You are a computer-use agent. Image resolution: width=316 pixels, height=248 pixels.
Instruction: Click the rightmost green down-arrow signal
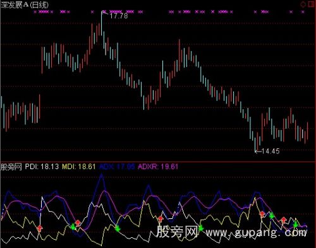pyautogui.click(x=296, y=225)
